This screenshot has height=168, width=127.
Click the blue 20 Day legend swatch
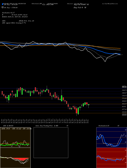click(x=3, y=4)
